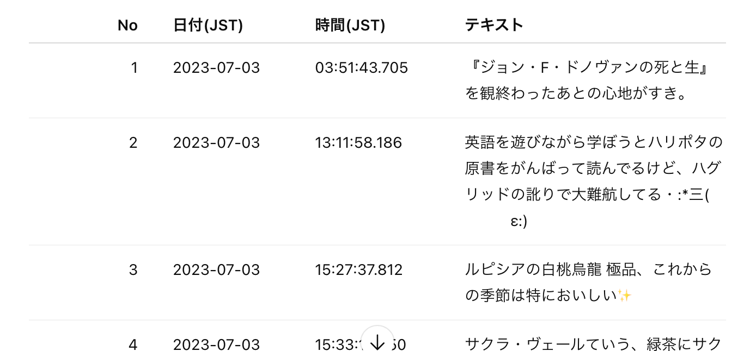Click the 日付(JST) column header

pos(208,26)
